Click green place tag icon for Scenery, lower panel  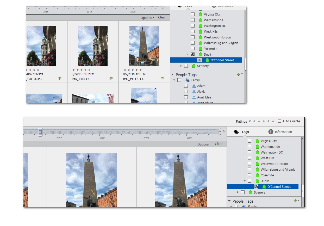pyautogui.click(x=251, y=192)
